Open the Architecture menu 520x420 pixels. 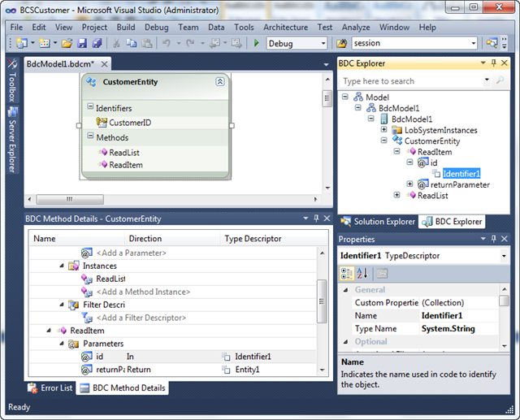point(285,27)
